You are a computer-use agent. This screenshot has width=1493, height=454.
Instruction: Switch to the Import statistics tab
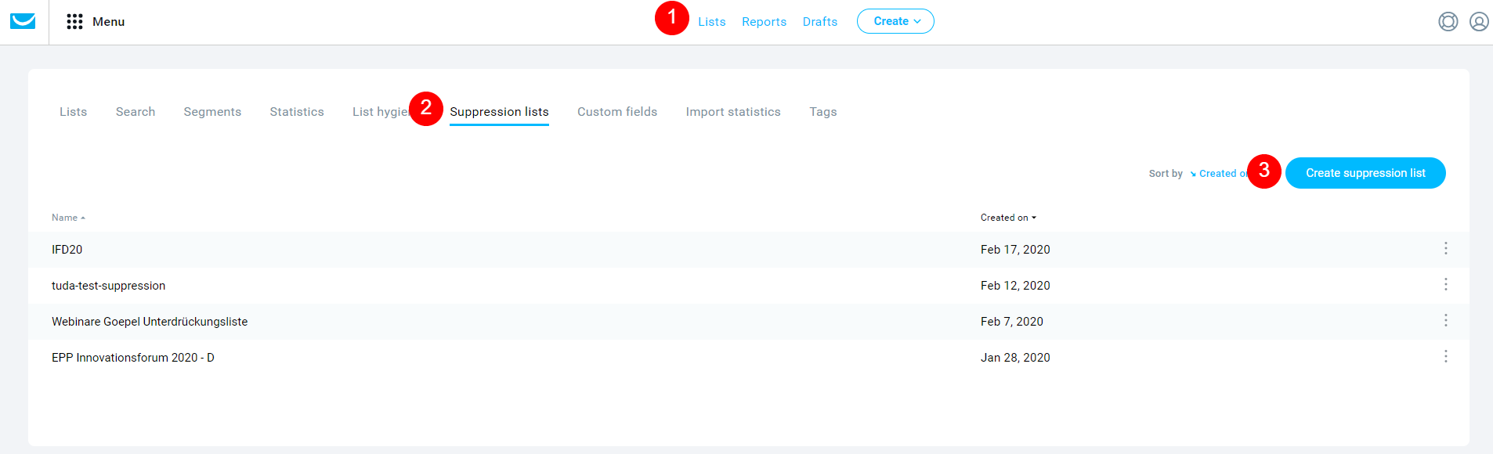click(733, 112)
